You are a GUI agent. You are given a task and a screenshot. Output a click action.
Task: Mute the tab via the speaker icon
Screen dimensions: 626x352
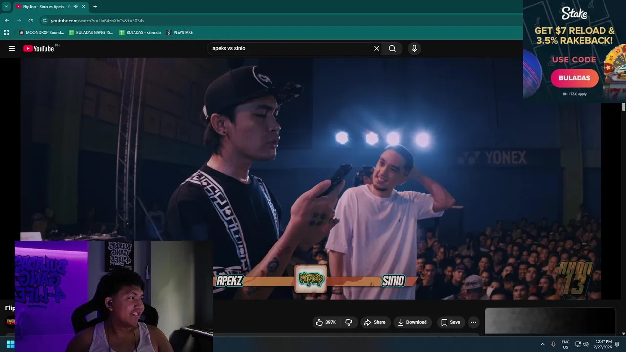(x=76, y=7)
